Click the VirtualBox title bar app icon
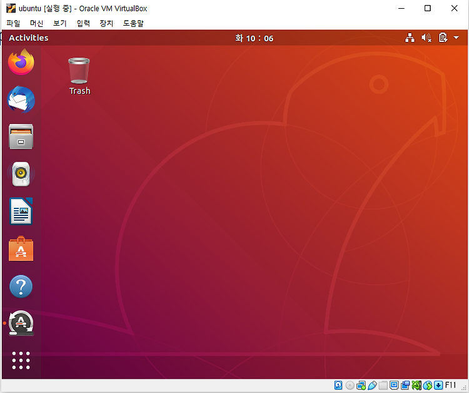Viewport: 469px width, 393px height. point(11,8)
